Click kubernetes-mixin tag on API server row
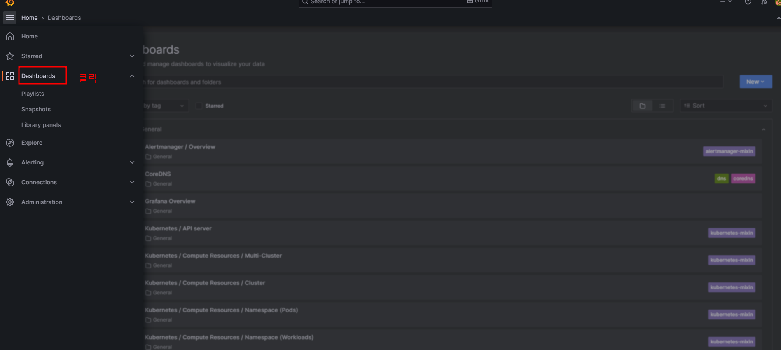The height and width of the screenshot is (350, 781). coord(732,233)
